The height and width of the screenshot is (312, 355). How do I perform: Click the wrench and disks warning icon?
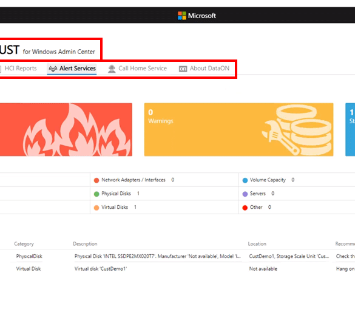(x=297, y=130)
